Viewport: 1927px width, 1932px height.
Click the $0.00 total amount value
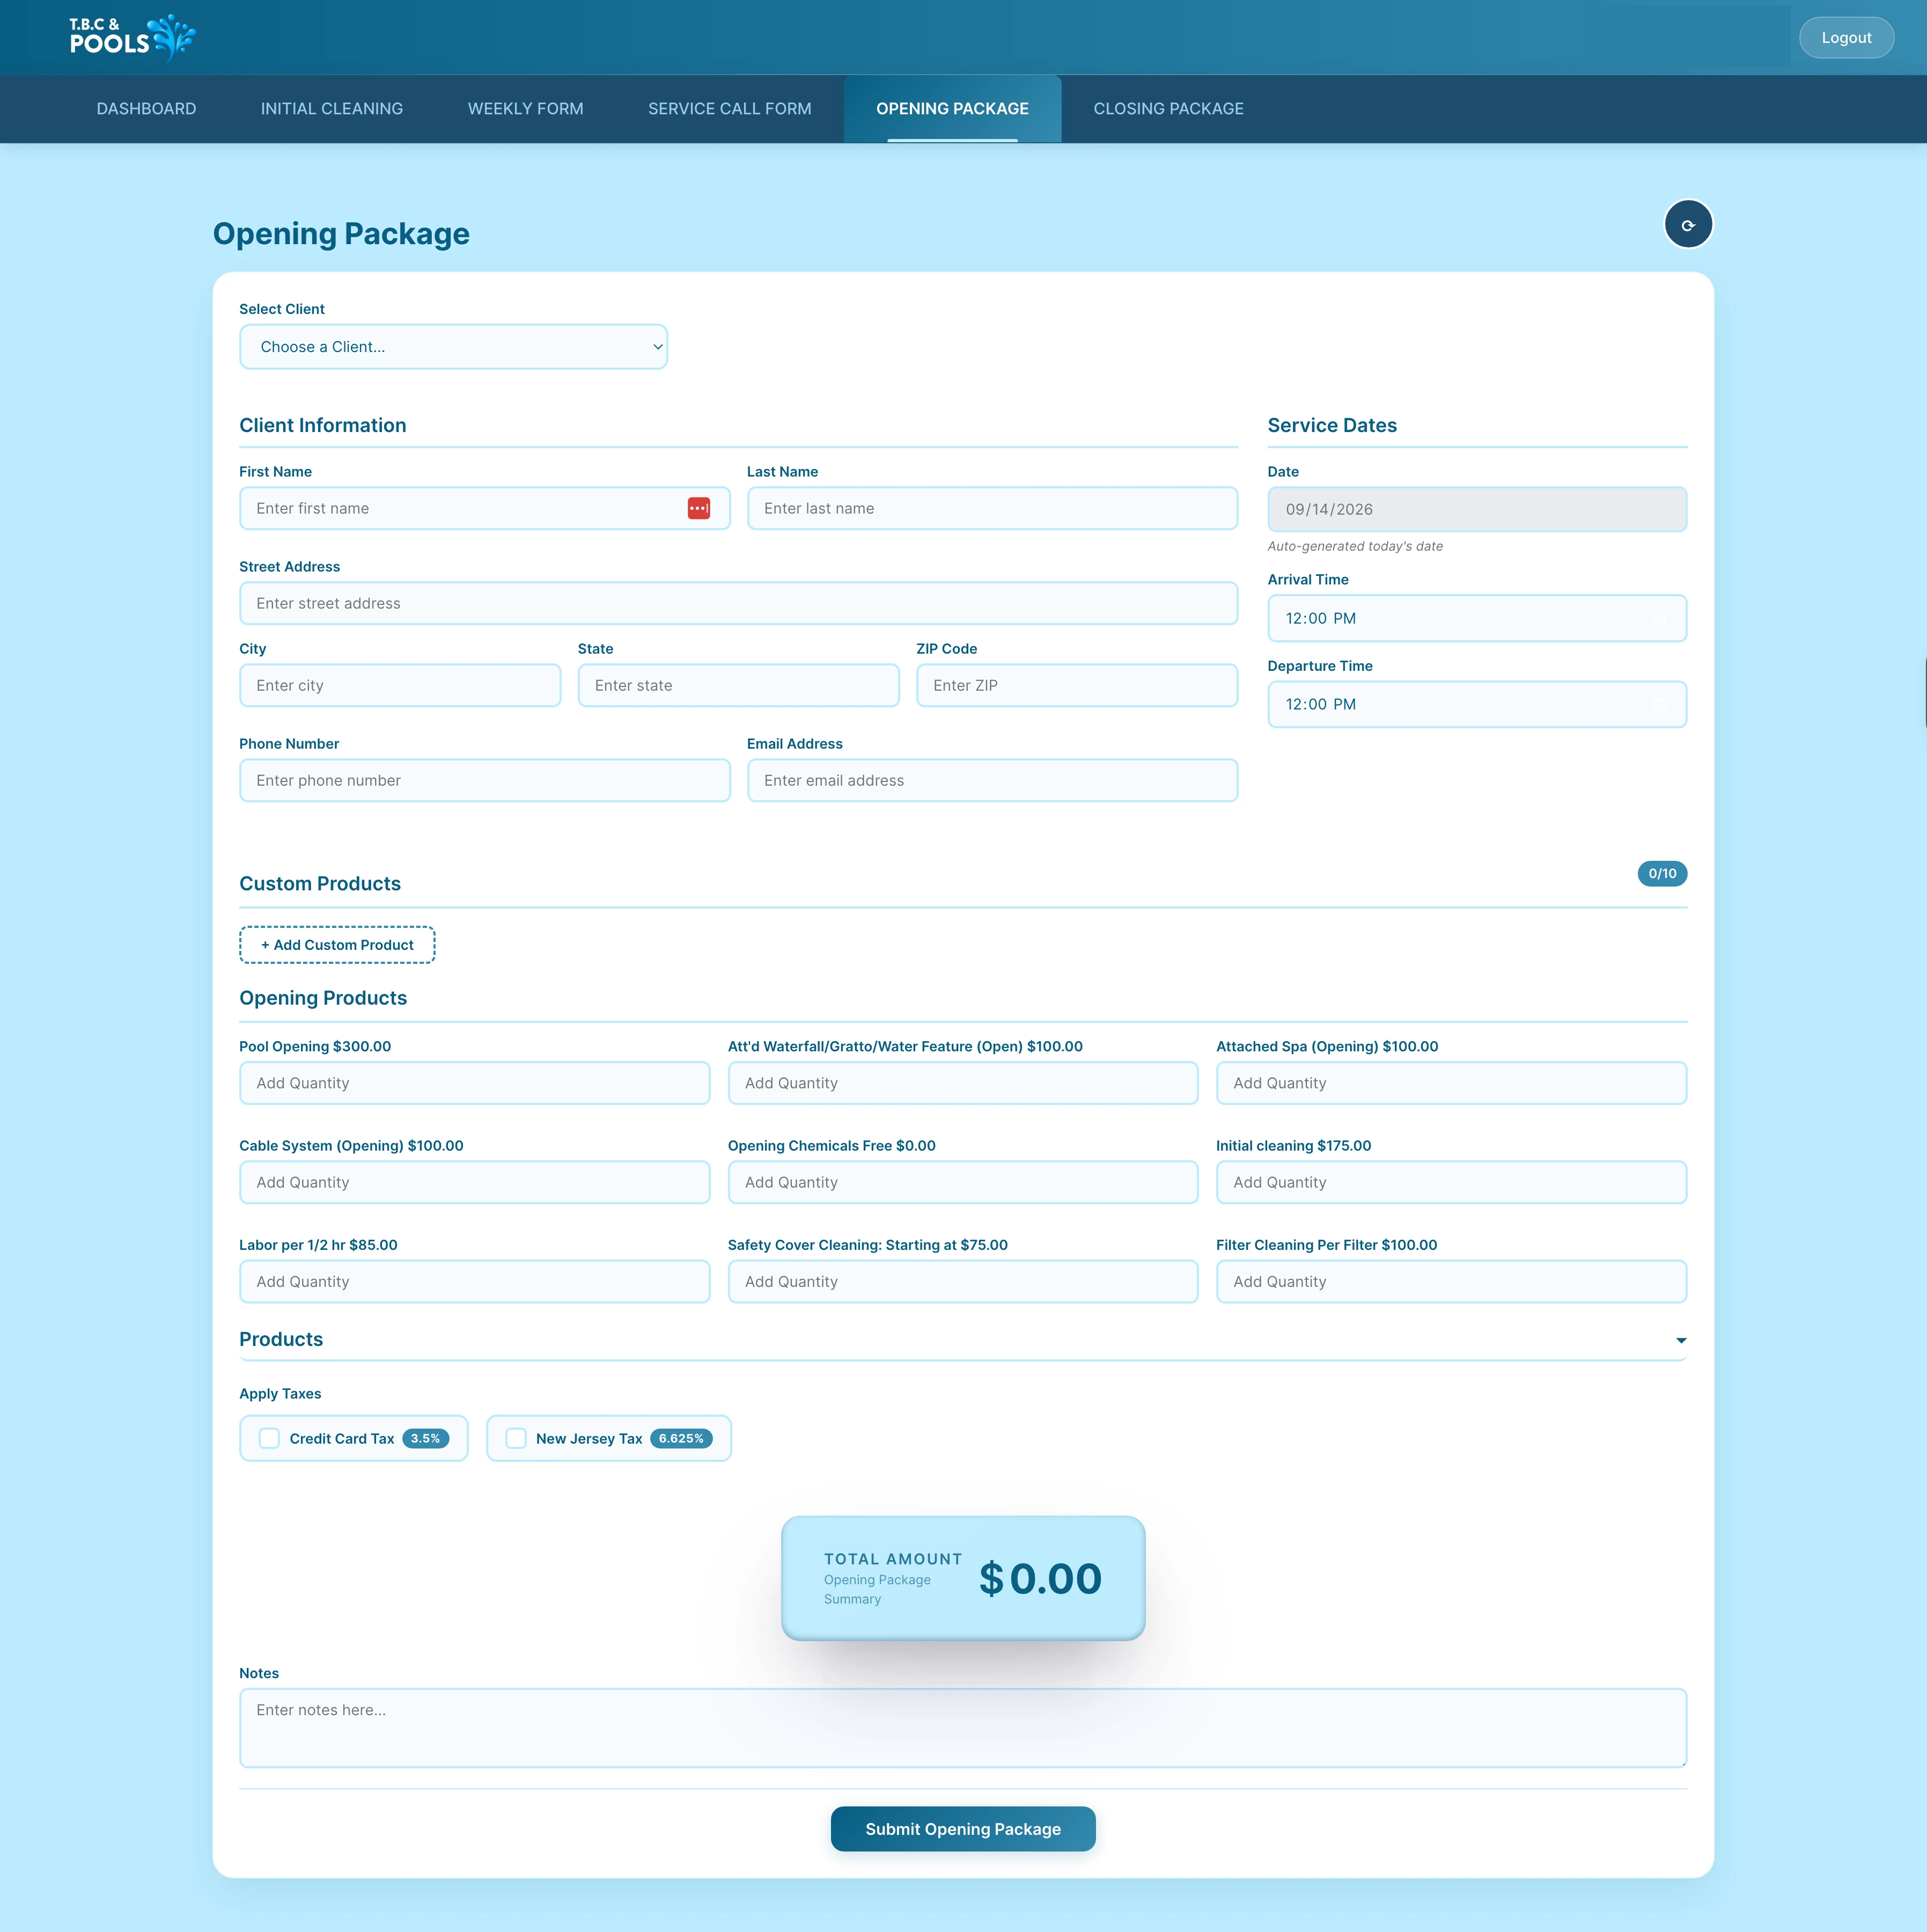click(x=1040, y=1578)
